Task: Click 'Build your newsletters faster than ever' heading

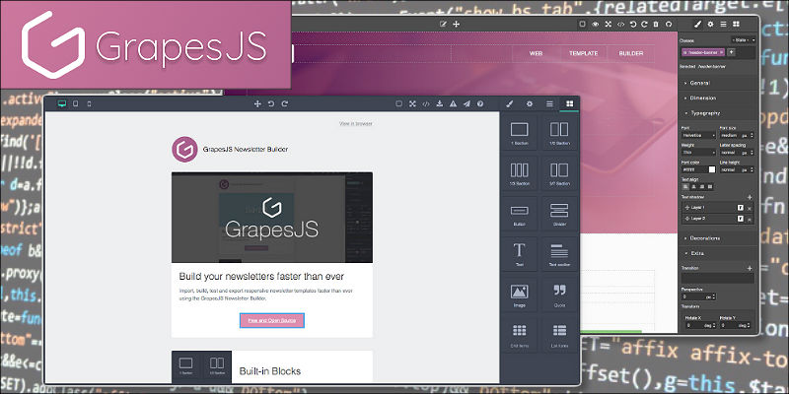Action: pyautogui.click(x=261, y=277)
